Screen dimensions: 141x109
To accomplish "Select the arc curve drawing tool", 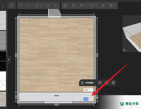I will (x=29, y=5).
